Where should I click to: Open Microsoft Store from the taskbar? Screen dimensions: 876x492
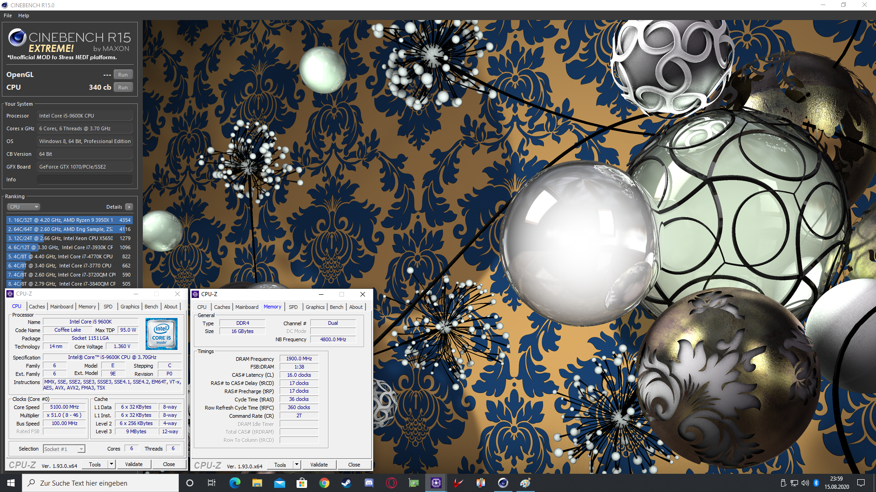pyautogui.click(x=302, y=483)
